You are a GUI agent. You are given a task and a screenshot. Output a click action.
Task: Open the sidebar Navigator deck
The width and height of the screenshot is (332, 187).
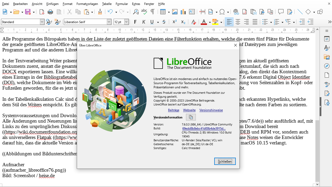[327, 66]
